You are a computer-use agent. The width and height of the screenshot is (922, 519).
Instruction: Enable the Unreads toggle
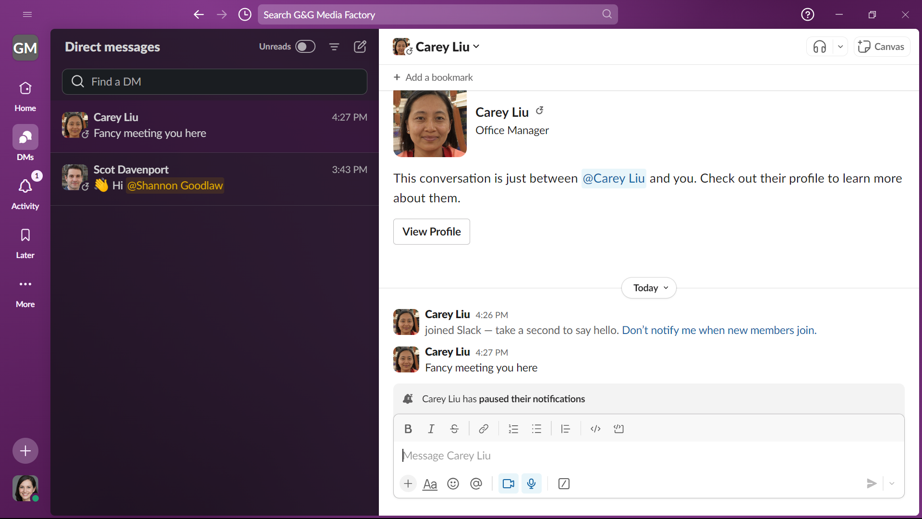pos(305,47)
